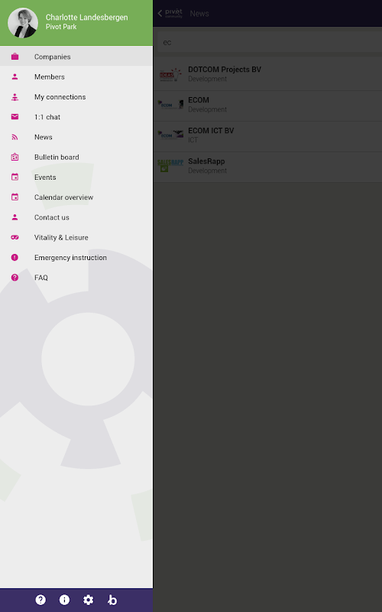382x612 pixels.
Task: View Emergency instruction
Action: pos(76,258)
